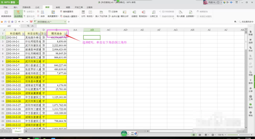255x139 pixels.
Task: Click the 排序 sort icon
Action: [x=43, y=14]
